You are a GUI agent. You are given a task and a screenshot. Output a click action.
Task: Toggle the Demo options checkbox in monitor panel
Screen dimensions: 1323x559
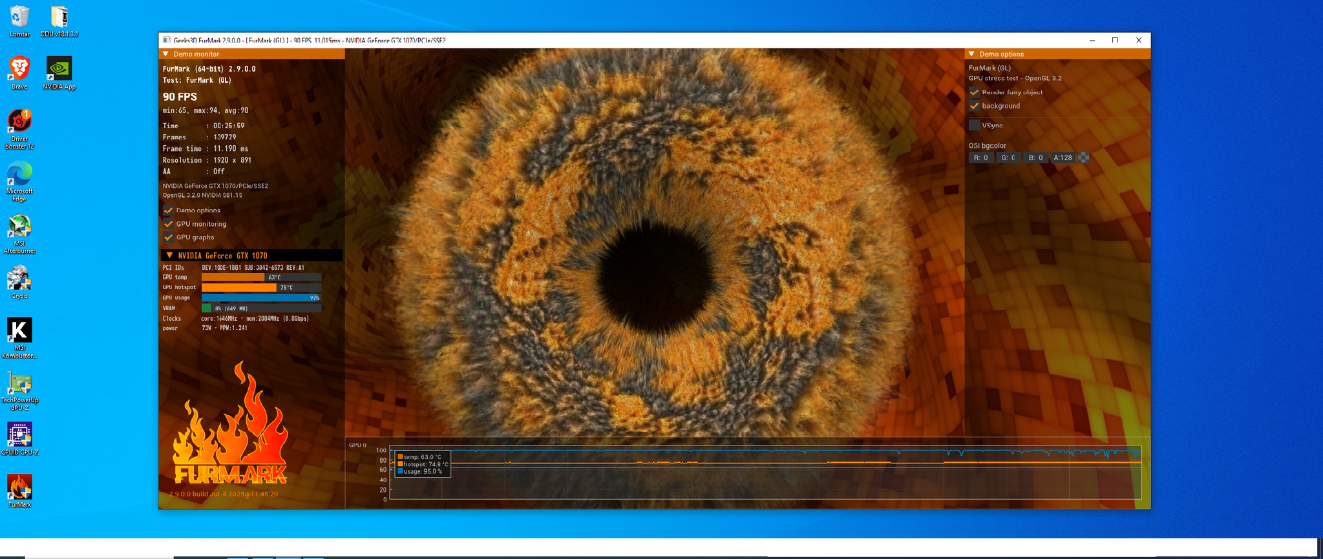click(x=168, y=210)
